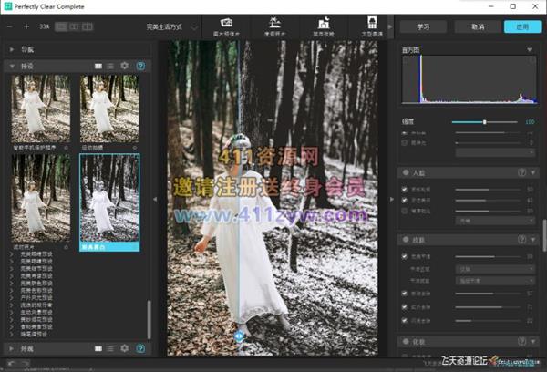Image resolution: width=547 pixels, height=372 pixels.
Task: Open help for the 预设 presets panel
Action: (x=140, y=67)
